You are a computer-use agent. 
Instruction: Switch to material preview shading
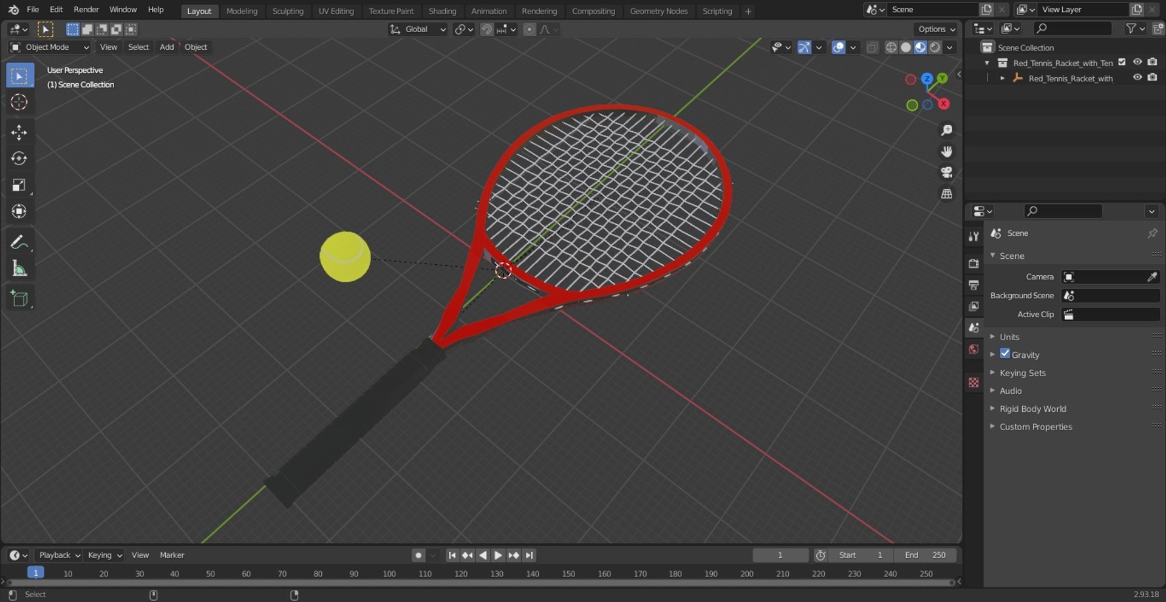point(921,47)
